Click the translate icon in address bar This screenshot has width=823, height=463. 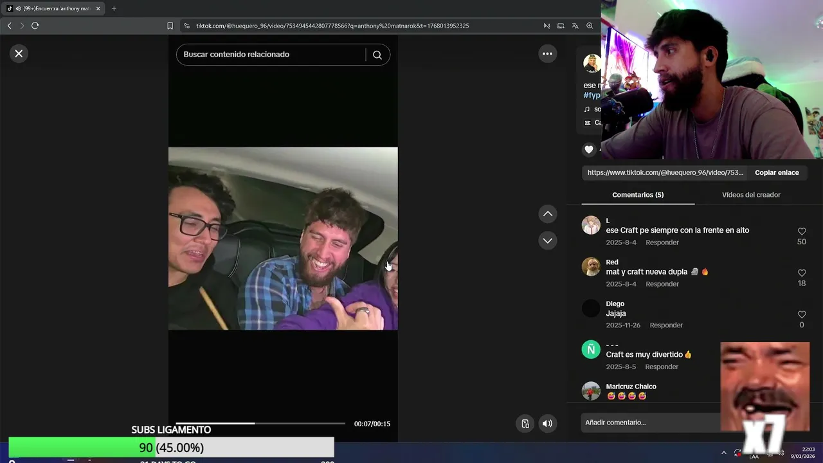(x=575, y=26)
